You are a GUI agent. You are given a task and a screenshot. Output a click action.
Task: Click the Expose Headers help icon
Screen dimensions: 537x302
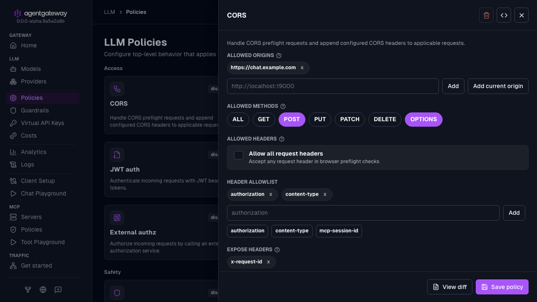[x=277, y=250]
